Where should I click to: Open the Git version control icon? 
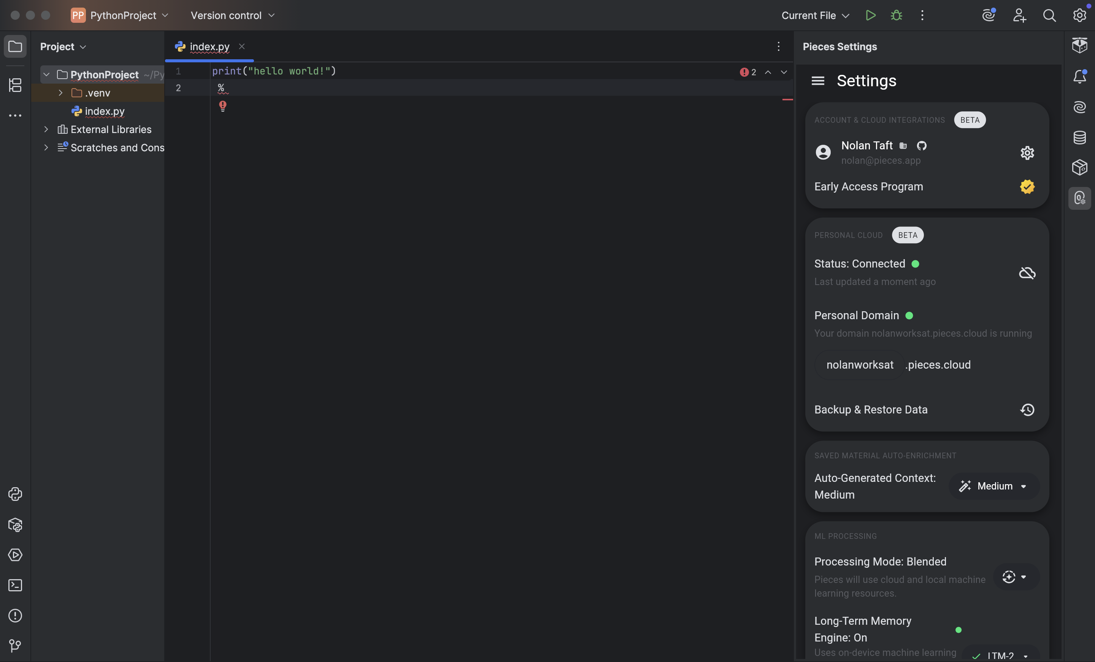pos(15,646)
